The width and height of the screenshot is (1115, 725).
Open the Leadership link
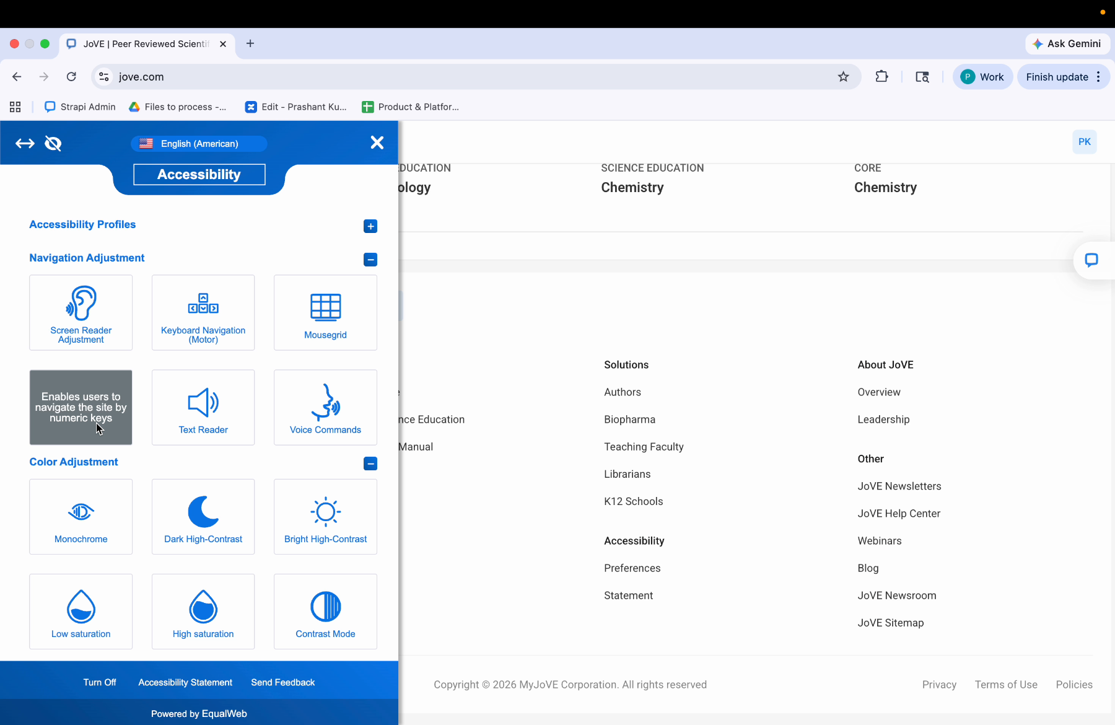point(883,420)
